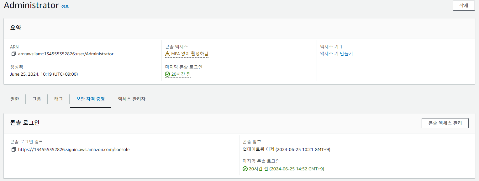This screenshot has height=181, width=479.
Task: Click the green check icon in the 요약 panel
Action: point(167,74)
